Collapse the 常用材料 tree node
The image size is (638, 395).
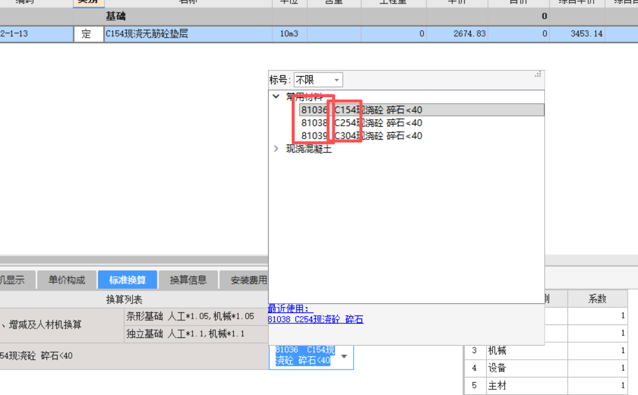276,96
